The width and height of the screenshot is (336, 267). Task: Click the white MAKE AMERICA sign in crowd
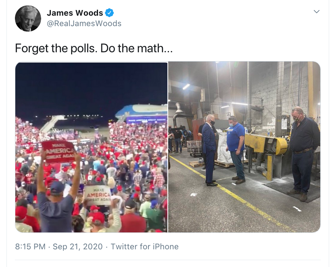coord(98,195)
